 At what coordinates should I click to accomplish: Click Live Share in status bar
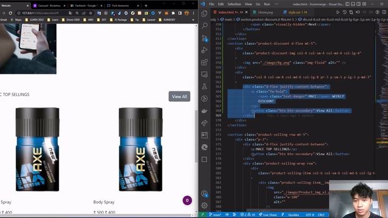[268, 214]
